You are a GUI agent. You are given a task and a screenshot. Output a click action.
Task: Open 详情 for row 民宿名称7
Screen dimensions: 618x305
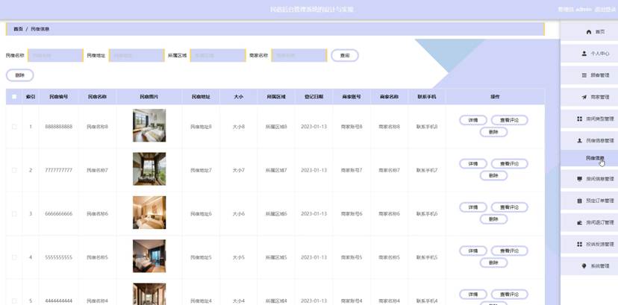473,164
